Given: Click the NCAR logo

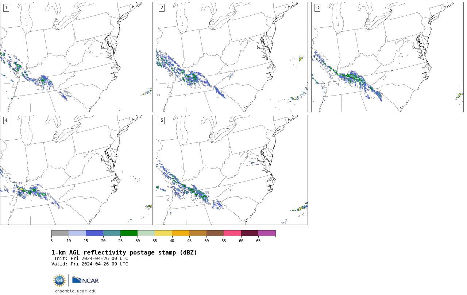Looking at the screenshot, I should pos(85,280).
